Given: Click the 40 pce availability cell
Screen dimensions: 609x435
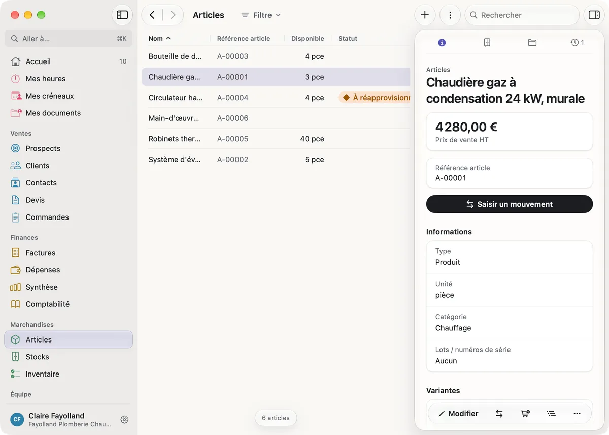Looking at the screenshot, I should [x=312, y=139].
